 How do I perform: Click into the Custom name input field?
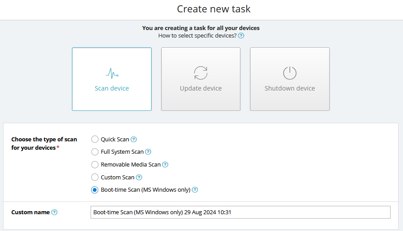point(240,212)
